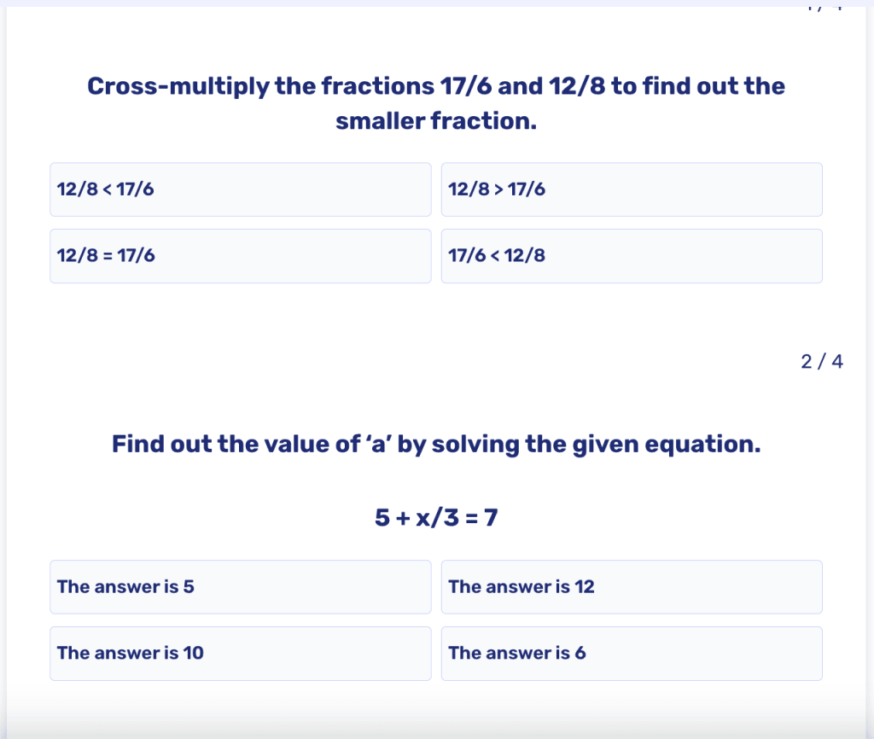Select 'The answer is 12'
874x739 pixels.
tap(632, 587)
